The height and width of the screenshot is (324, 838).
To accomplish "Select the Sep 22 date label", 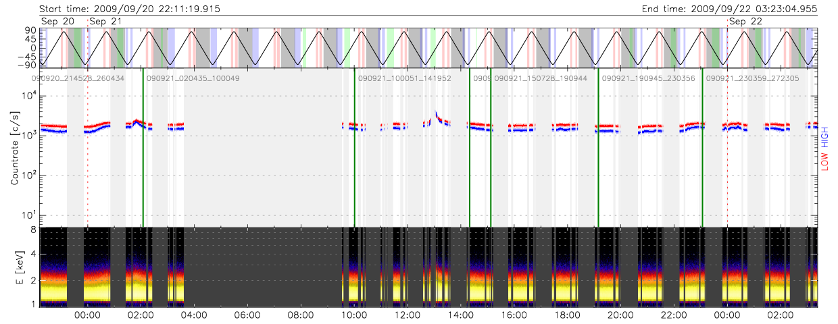I will pos(746,22).
